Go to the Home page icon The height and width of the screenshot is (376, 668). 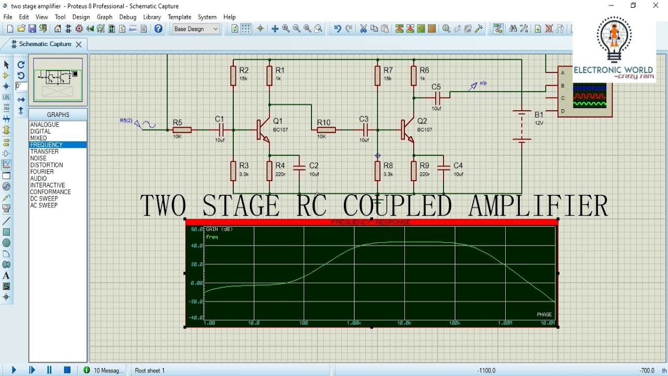58,29
